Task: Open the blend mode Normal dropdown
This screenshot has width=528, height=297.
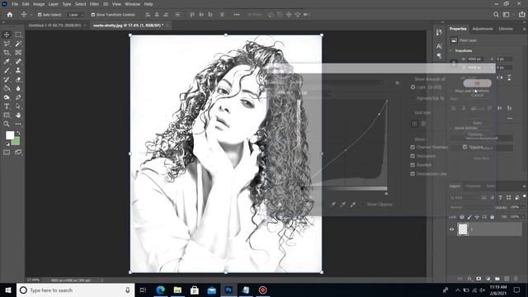Action: point(470,207)
